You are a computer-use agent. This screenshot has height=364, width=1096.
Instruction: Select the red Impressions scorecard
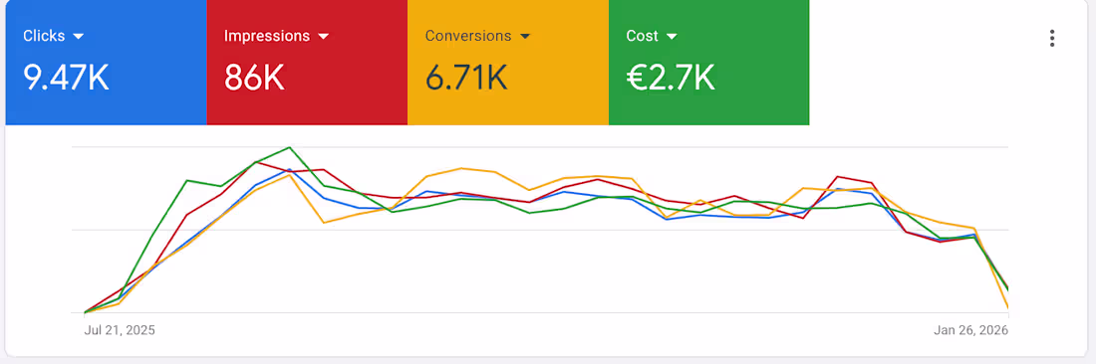(x=307, y=63)
